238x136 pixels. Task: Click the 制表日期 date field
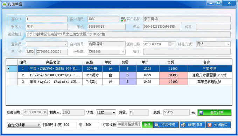[35, 113]
